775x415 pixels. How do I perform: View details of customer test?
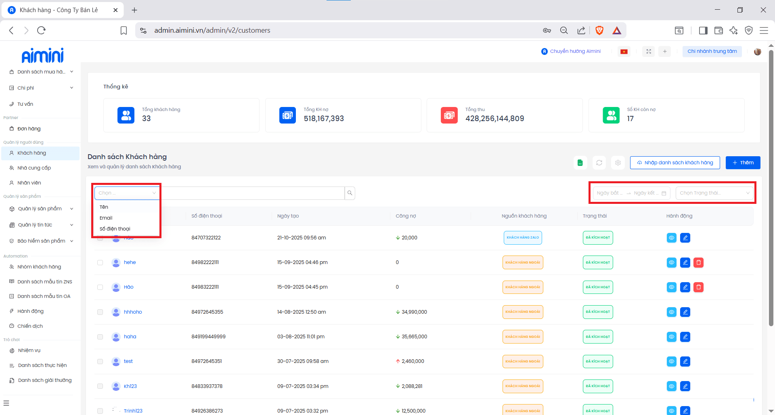[x=671, y=362]
